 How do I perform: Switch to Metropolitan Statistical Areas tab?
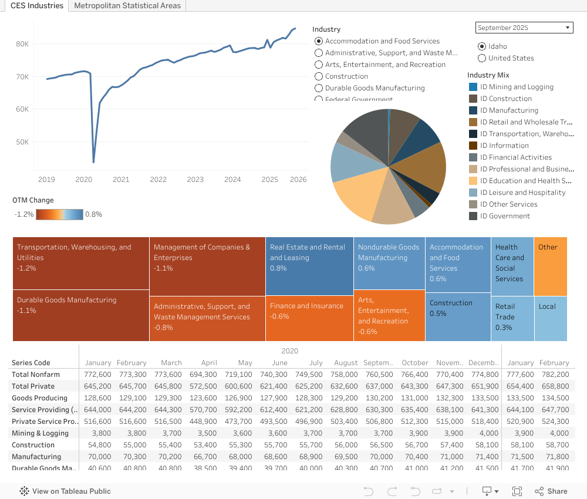click(127, 6)
